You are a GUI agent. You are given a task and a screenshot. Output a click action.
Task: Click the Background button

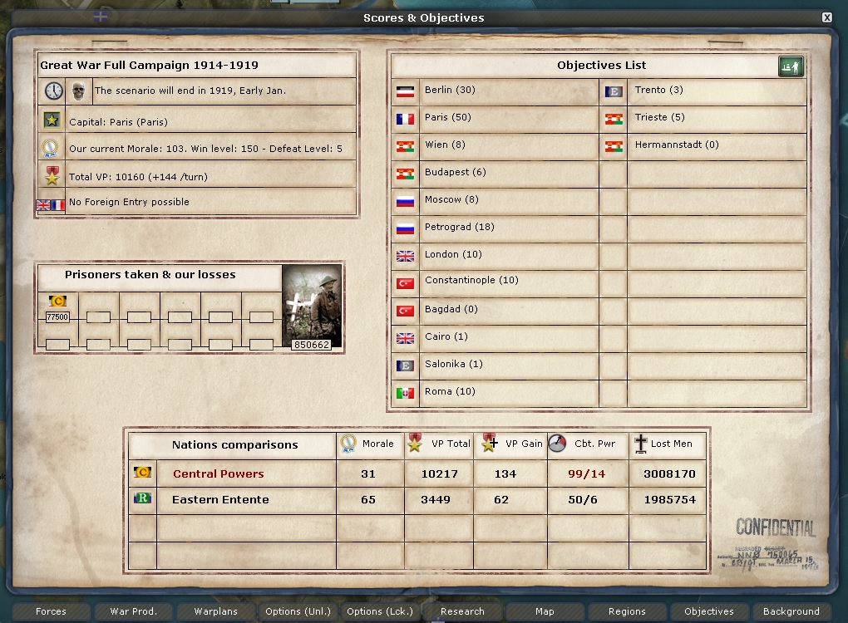pyautogui.click(x=791, y=612)
